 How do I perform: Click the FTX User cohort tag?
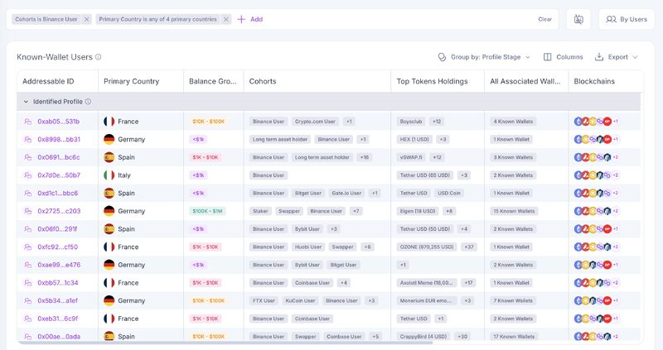pyautogui.click(x=264, y=301)
